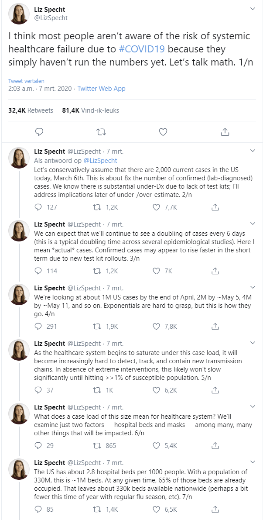
Task: Share the 7/n hospital beds tweet
Action: point(215,509)
